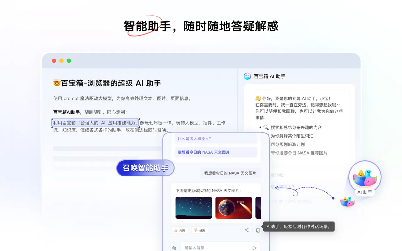Give negative feedback with the 没用 thumbs-down
Viewport: 402px width, 251px height.
[200, 230]
